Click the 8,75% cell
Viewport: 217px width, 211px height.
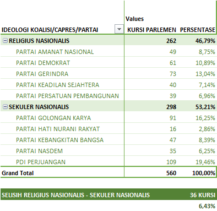[x=207, y=52]
